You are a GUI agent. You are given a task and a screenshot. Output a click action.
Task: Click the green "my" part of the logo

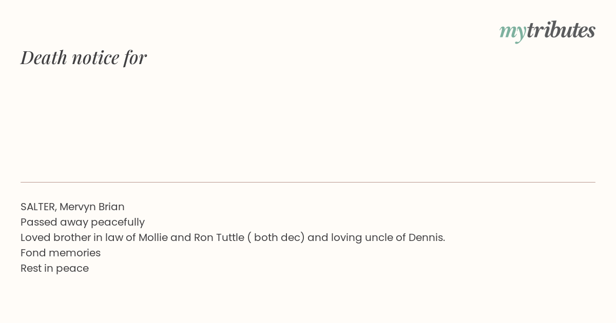513,33
